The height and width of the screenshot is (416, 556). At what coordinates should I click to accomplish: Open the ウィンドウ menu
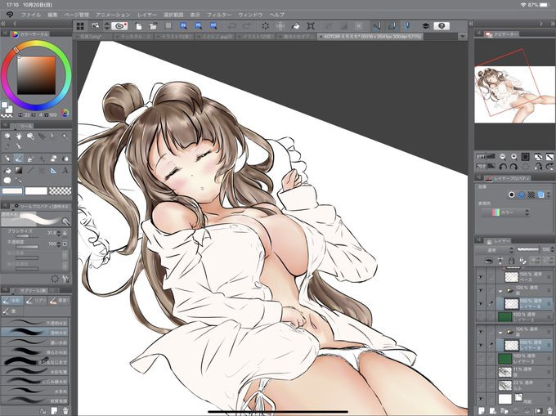[250, 15]
